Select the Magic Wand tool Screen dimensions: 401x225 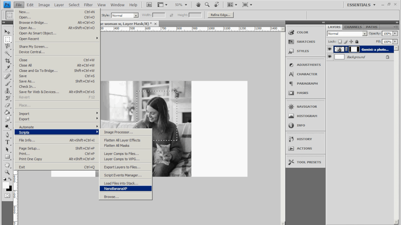coord(7,53)
